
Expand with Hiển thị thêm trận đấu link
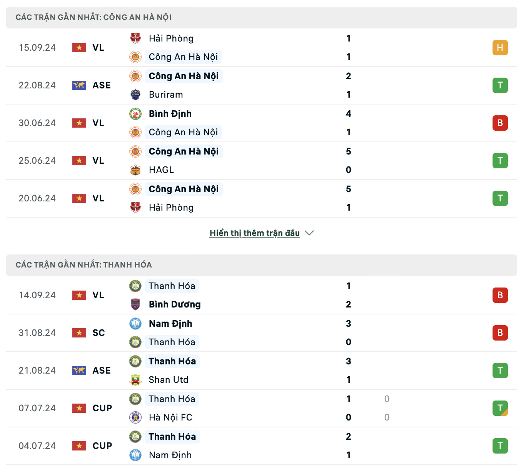[x=254, y=233]
